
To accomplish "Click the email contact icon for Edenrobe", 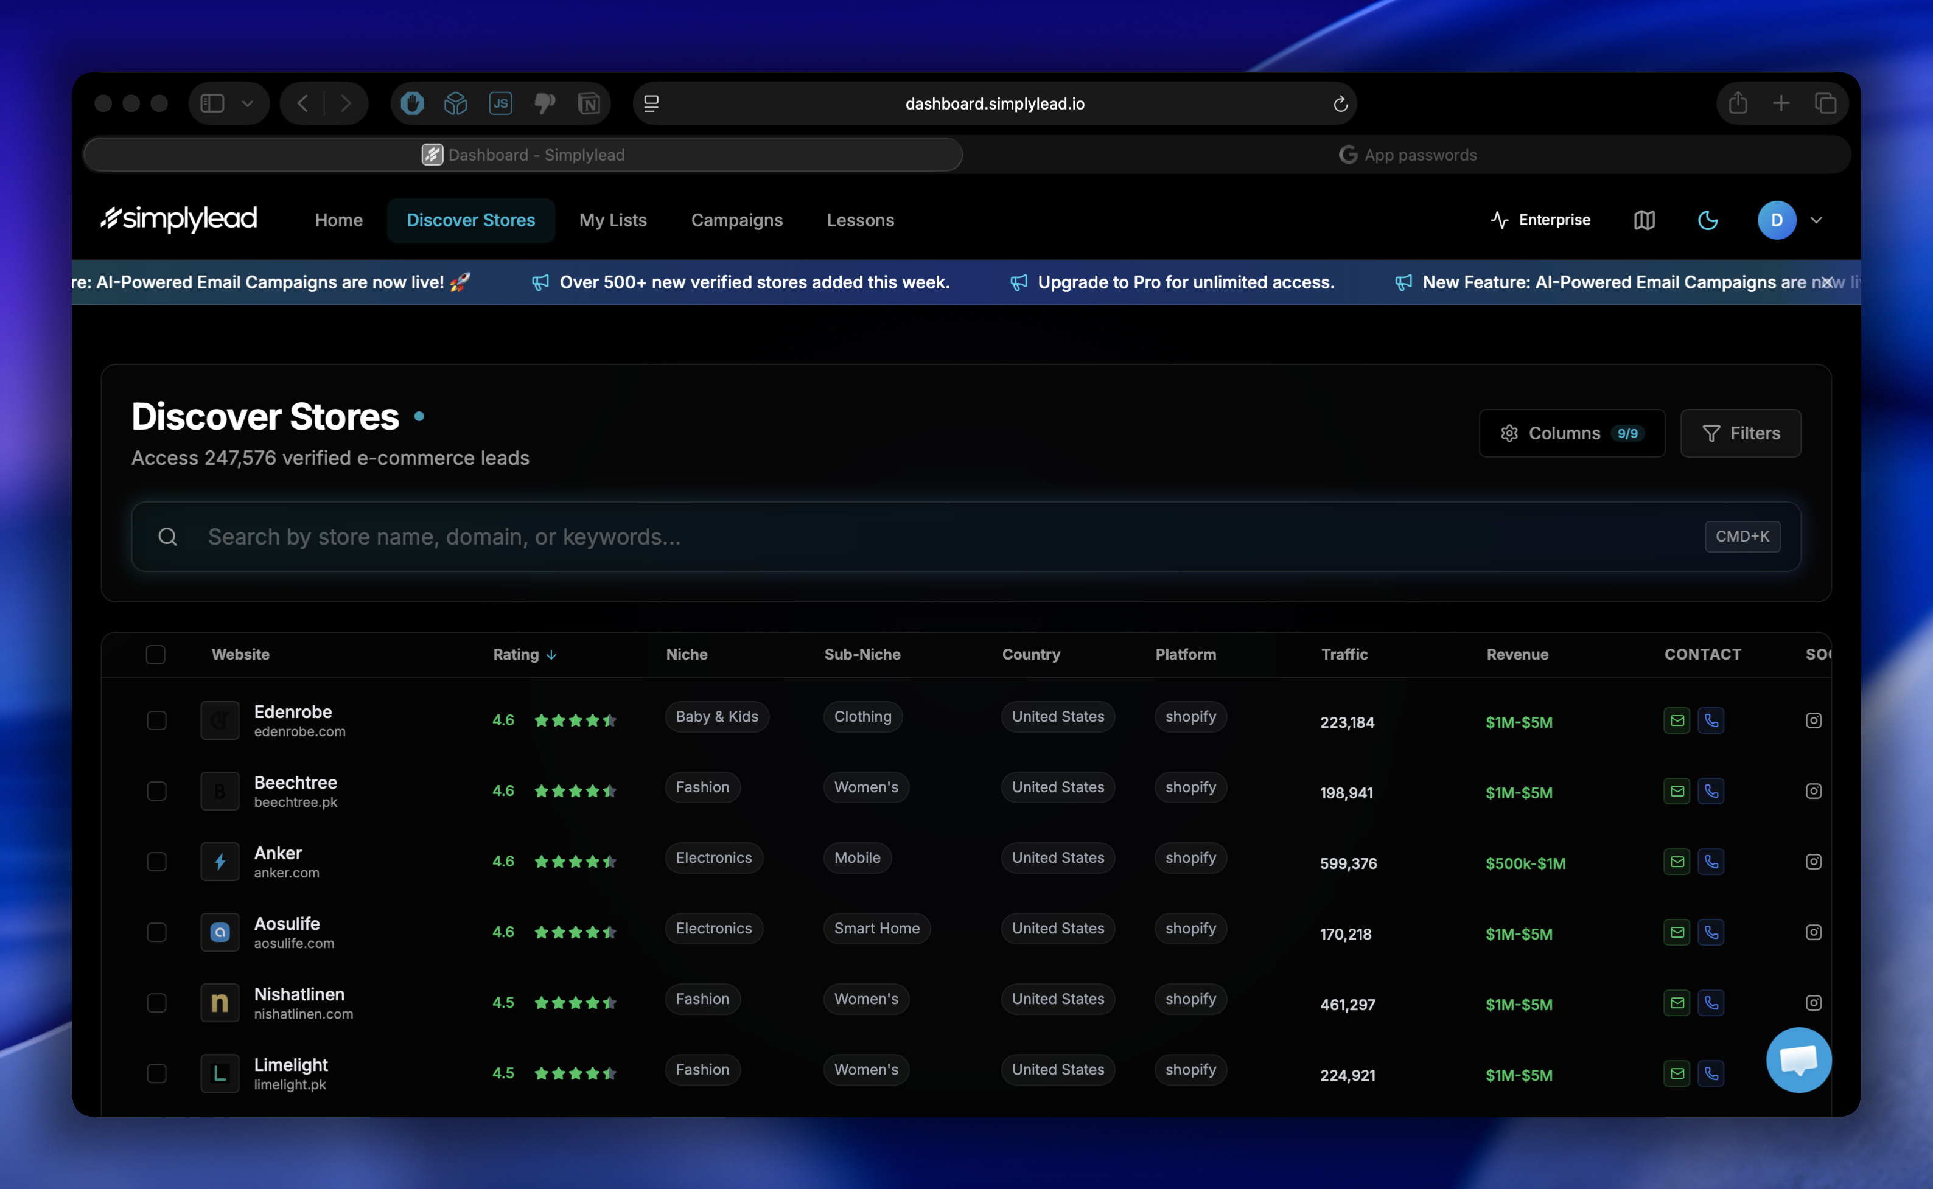I will click(x=1677, y=720).
